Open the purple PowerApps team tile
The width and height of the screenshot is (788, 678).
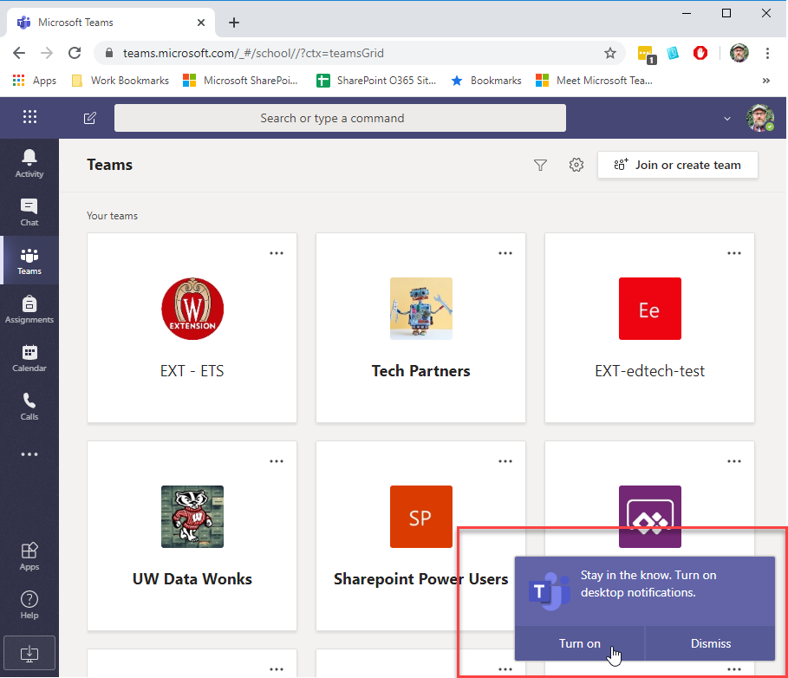click(x=650, y=517)
